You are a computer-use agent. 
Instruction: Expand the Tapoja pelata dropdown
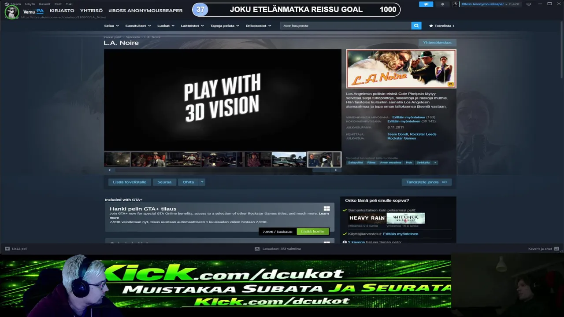[225, 26]
